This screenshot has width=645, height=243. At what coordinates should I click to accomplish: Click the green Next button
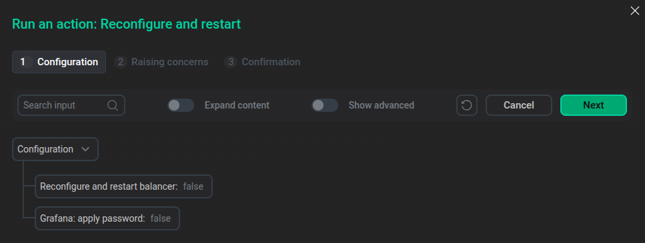[594, 105]
